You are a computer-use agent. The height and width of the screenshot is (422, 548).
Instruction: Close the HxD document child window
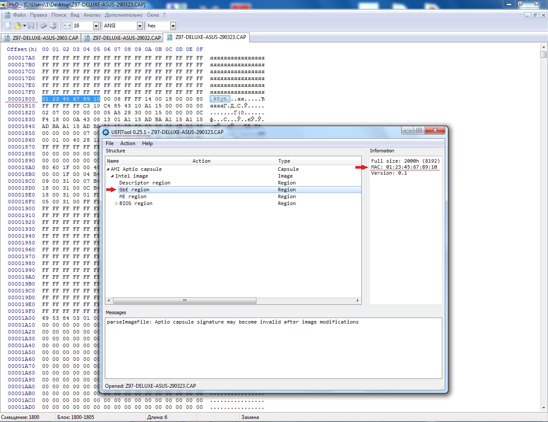[x=543, y=15]
